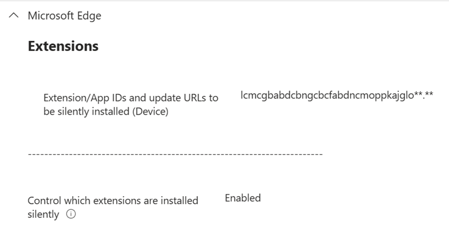Click the info icon beside 'silently'
Image resolution: width=449 pixels, height=234 pixels.
coord(71,214)
